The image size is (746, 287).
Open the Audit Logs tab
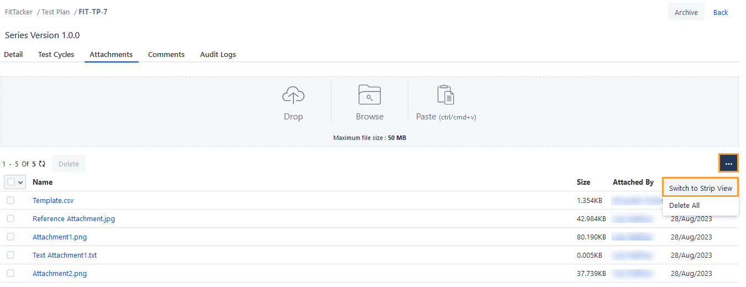click(x=218, y=55)
